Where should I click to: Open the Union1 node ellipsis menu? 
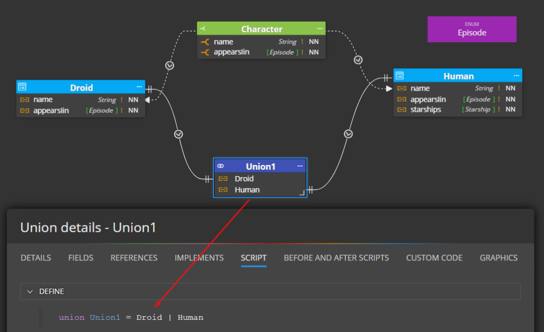click(x=300, y=166)
